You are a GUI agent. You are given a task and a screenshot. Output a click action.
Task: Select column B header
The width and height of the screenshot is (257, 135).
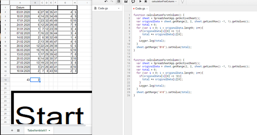point(35,3)
